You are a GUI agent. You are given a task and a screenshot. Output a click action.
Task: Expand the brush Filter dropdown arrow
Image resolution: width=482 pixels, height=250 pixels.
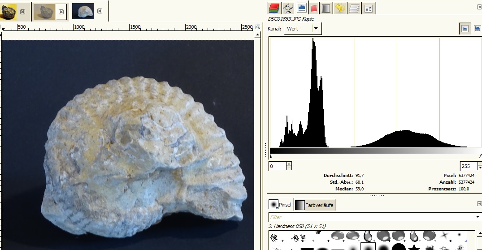(x=478, y=217)
